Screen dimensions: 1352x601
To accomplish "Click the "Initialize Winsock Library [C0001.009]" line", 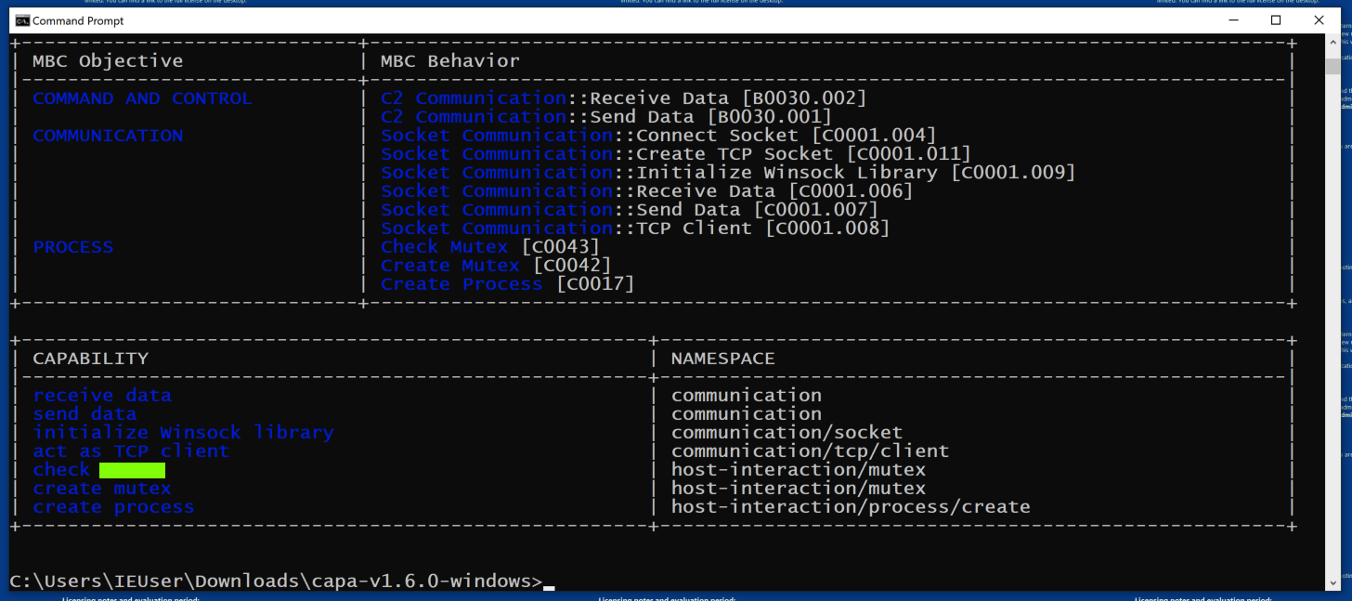I will (x=728, y=173).
